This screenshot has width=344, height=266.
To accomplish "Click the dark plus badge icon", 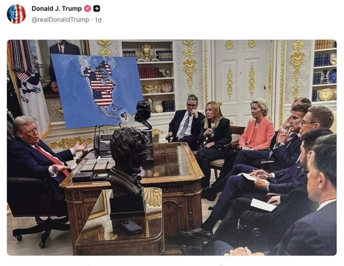I will pos(97,8).
